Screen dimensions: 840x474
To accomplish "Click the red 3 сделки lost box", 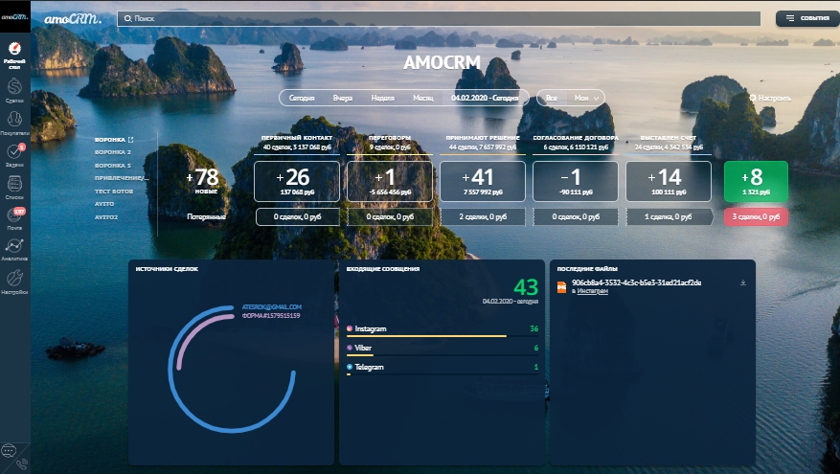I will pos(756,217).
